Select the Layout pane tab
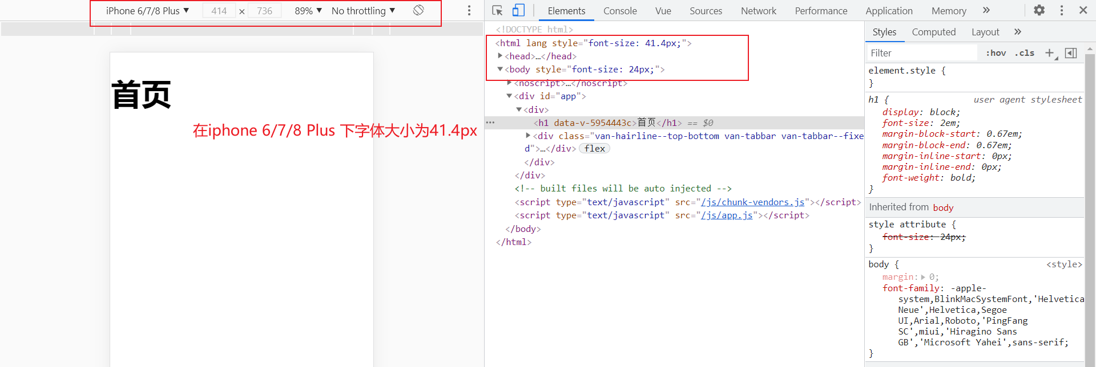The height and width of the screenshot is (367, 1096). (x=985, y=32)
